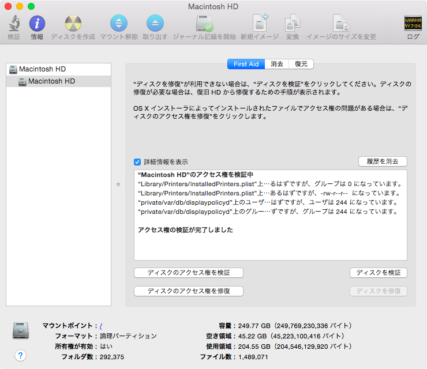The image size is (427, 369).
Task: Click the 取り出す eject icon
Action: click(x=155, y=23)
